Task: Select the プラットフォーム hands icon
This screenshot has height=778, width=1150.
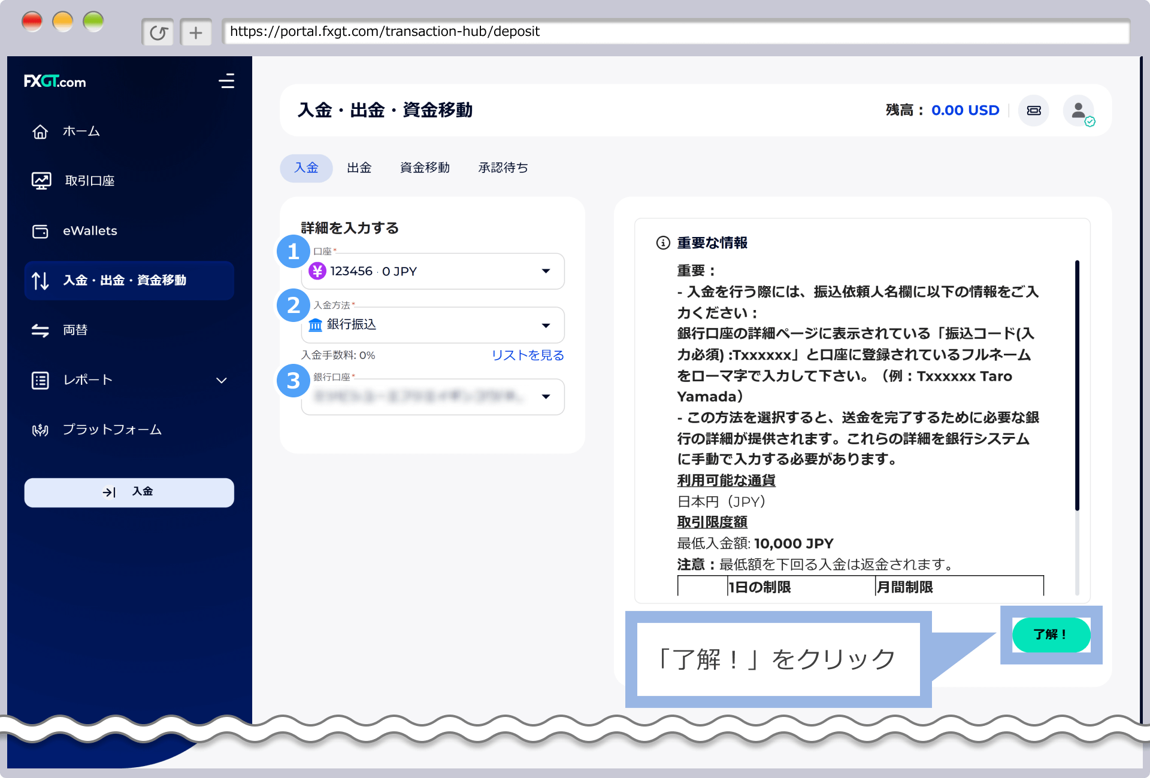Action: [x=40, y=429]
